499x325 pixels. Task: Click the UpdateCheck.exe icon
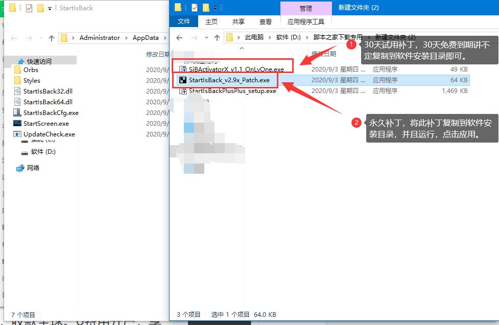click(17, 134)
